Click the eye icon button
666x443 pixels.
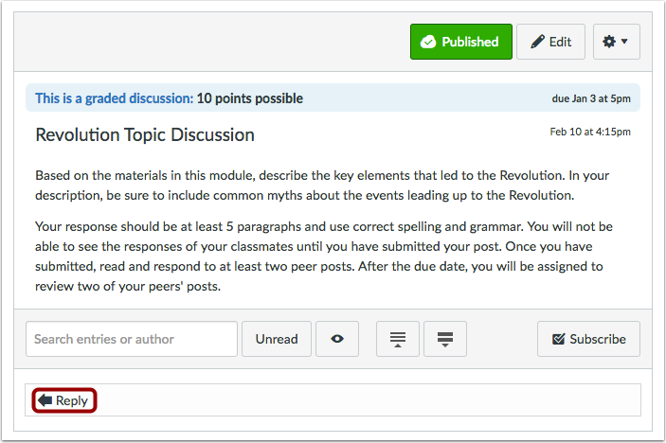[x=337, y=339]
